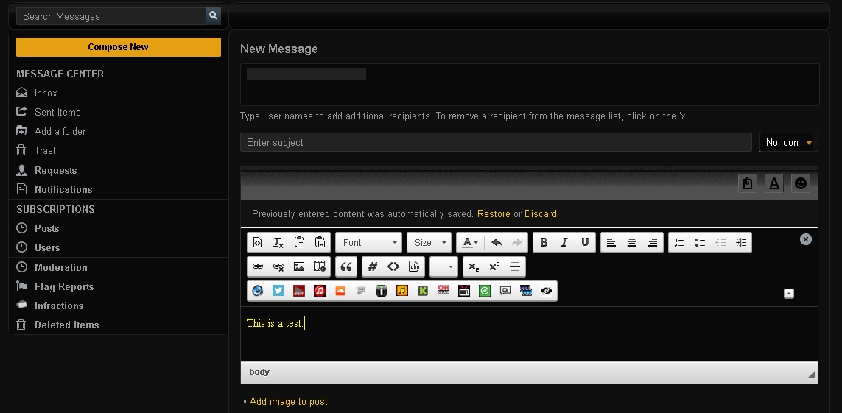
Task: Collapse toolbar with the small up arrow
Action: 789,294
